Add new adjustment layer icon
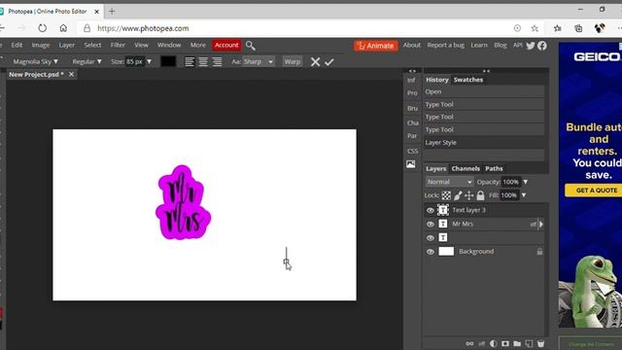 tap(494, 343)
